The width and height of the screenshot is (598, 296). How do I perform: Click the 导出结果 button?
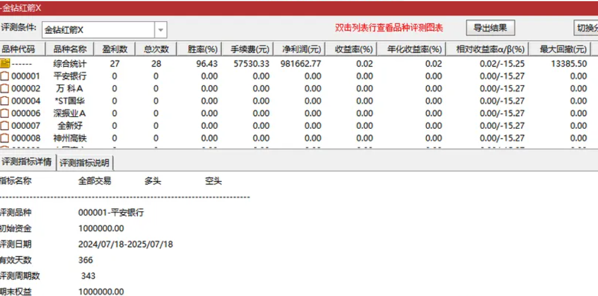(490, 28)
